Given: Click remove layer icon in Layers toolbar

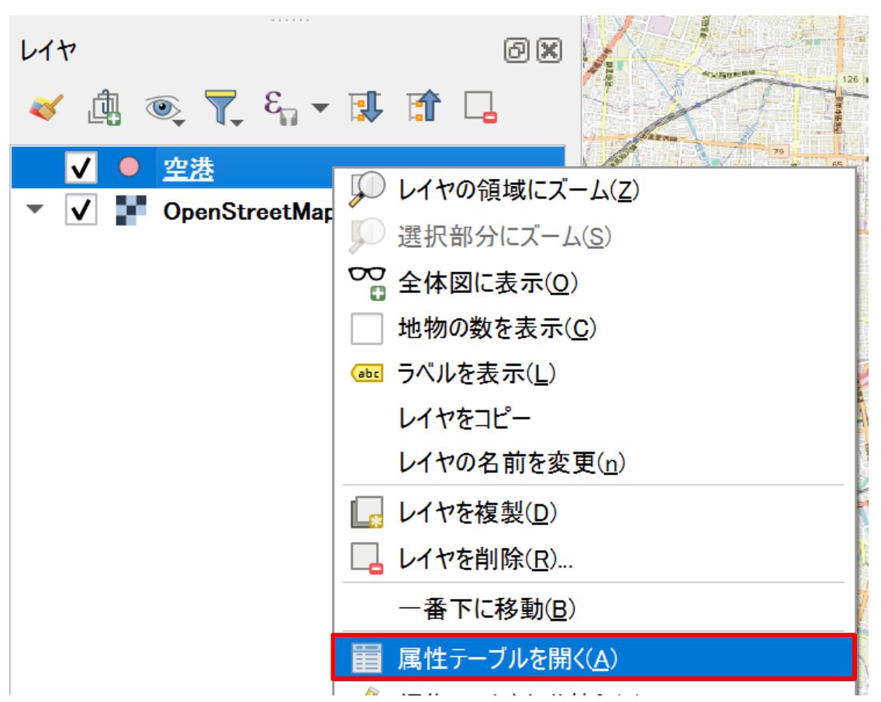Looking at the screenshot, I should click(480, 107).
